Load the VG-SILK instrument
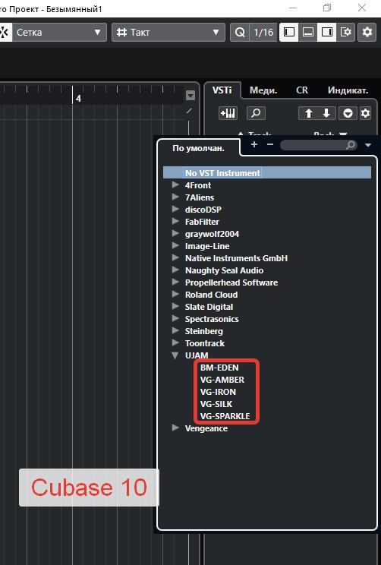 [x=216, y=404]
